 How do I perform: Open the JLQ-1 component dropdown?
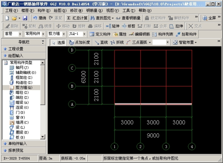pyautogui.click(x=85, y=34)
